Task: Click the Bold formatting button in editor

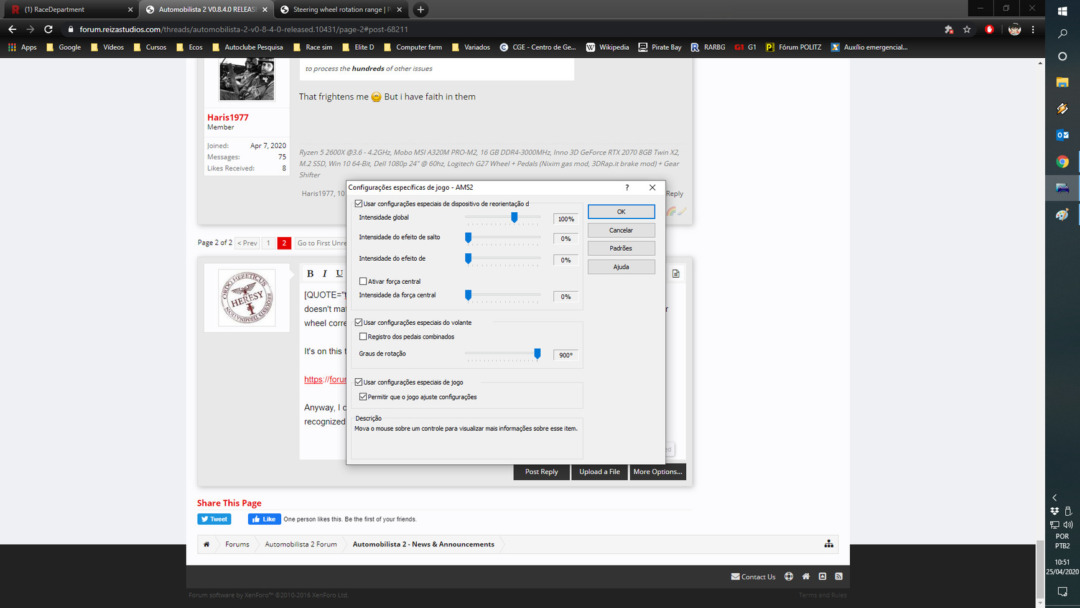Action: 310,274
